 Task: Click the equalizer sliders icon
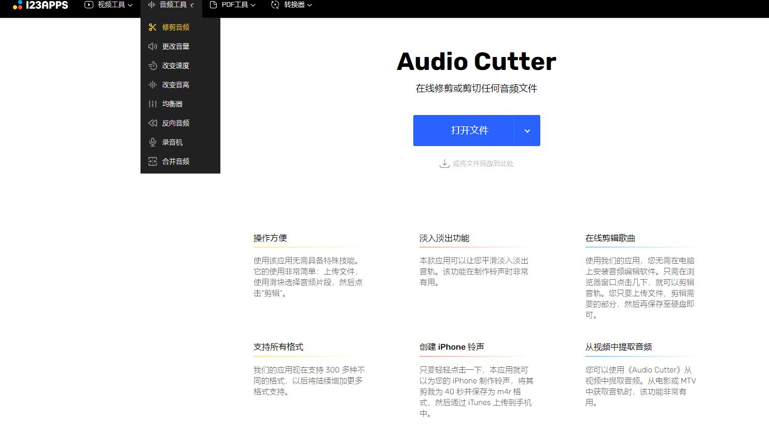coord(152,104)
